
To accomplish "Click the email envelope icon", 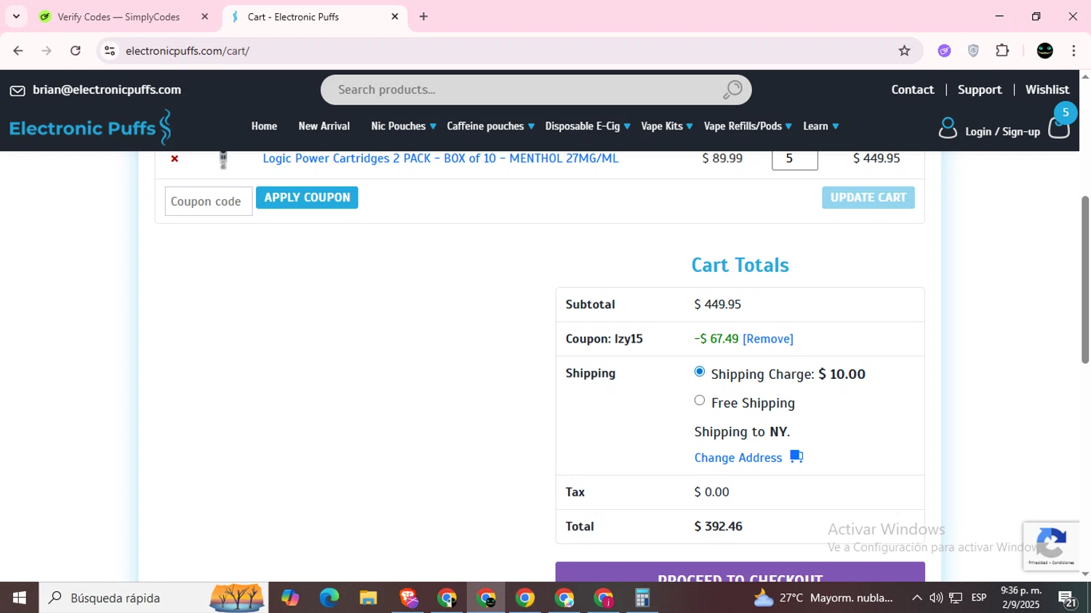I will pos(17,90).
